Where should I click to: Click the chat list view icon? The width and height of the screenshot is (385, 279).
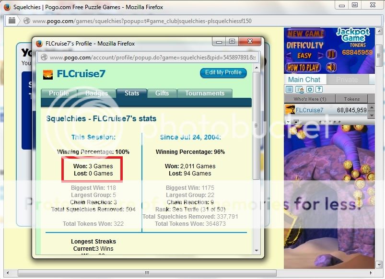point(289,89)
